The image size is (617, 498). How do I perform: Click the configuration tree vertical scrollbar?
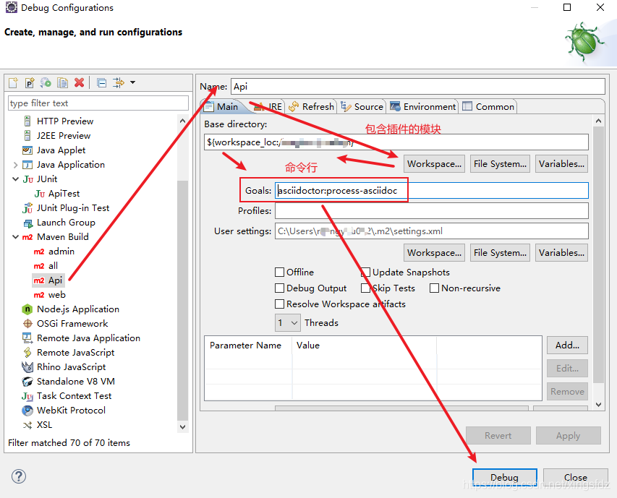click(183, 289)
